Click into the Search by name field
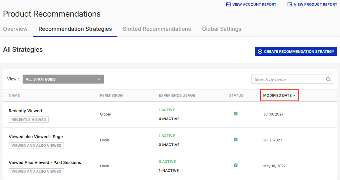The image size is (340, 180). [x=288, y=79]
